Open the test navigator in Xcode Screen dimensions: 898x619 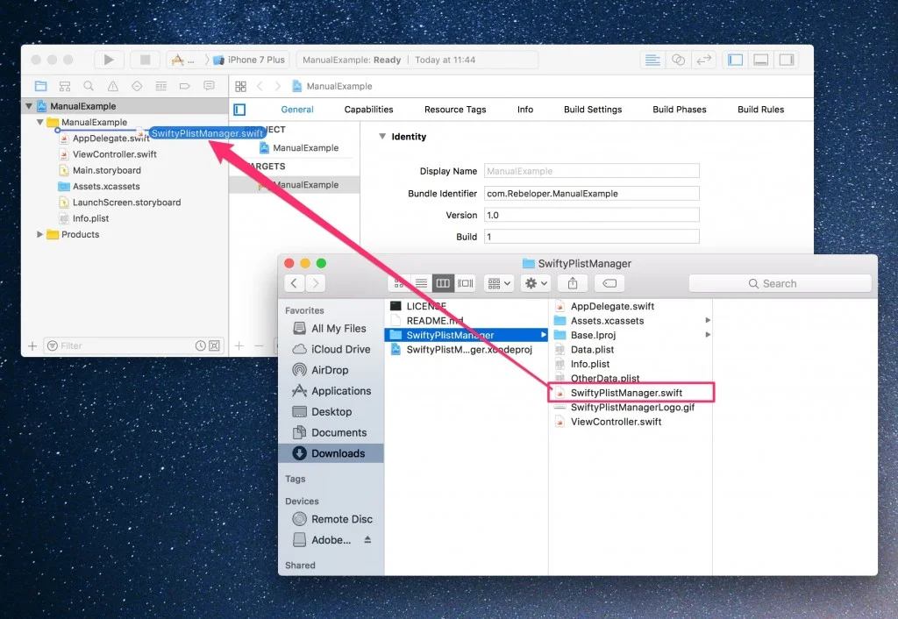(137, 86)
